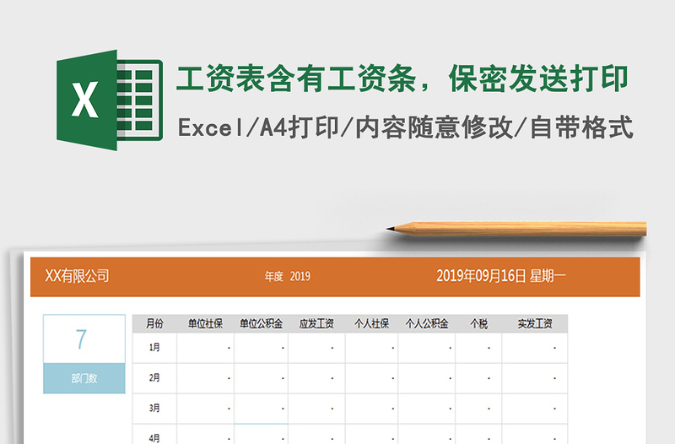675x444 pixels.
Task: Click the 年度 label
Action: point(273,277)
